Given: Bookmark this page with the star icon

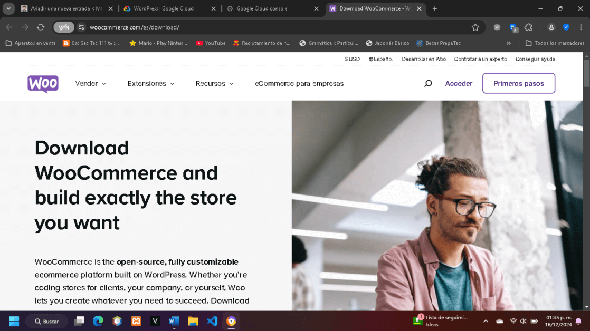Looking at the screenshot, I should (475, 27).
